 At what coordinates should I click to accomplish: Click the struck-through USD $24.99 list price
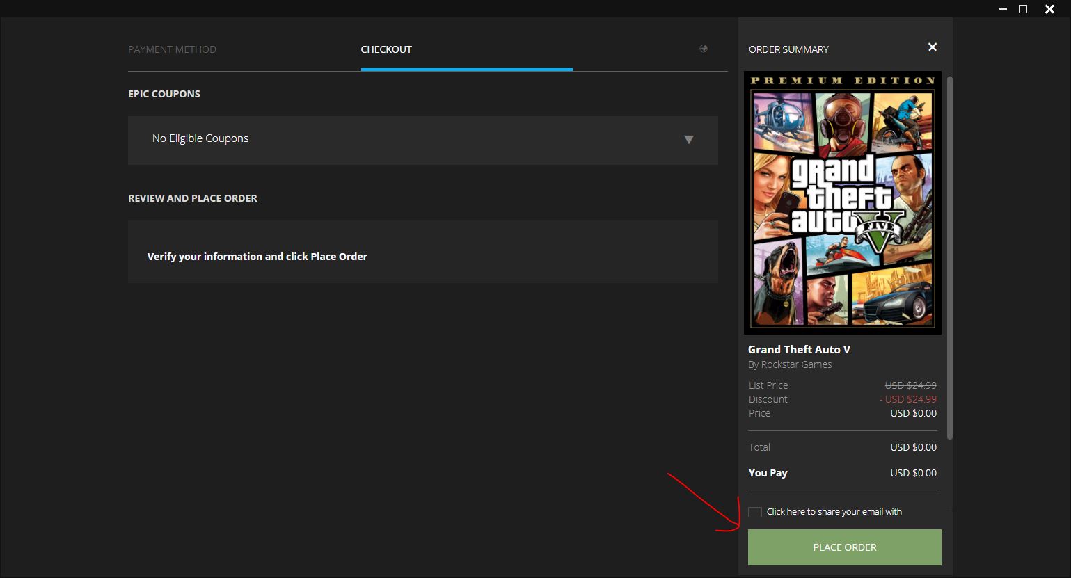[x=910, y=385]
